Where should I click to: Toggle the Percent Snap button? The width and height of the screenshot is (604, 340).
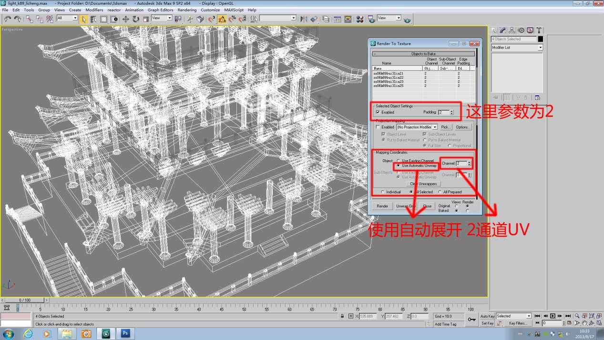[232, 19]
